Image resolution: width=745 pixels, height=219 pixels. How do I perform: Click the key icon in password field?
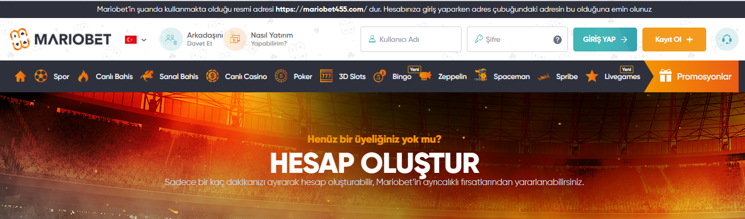point(479,39)
